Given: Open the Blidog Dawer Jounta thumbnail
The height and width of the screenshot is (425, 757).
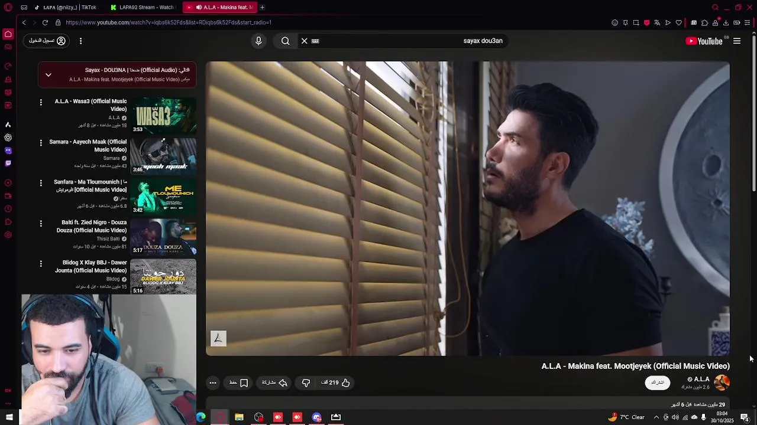Looking at the screenshot, I should click(x=163, y=276).
